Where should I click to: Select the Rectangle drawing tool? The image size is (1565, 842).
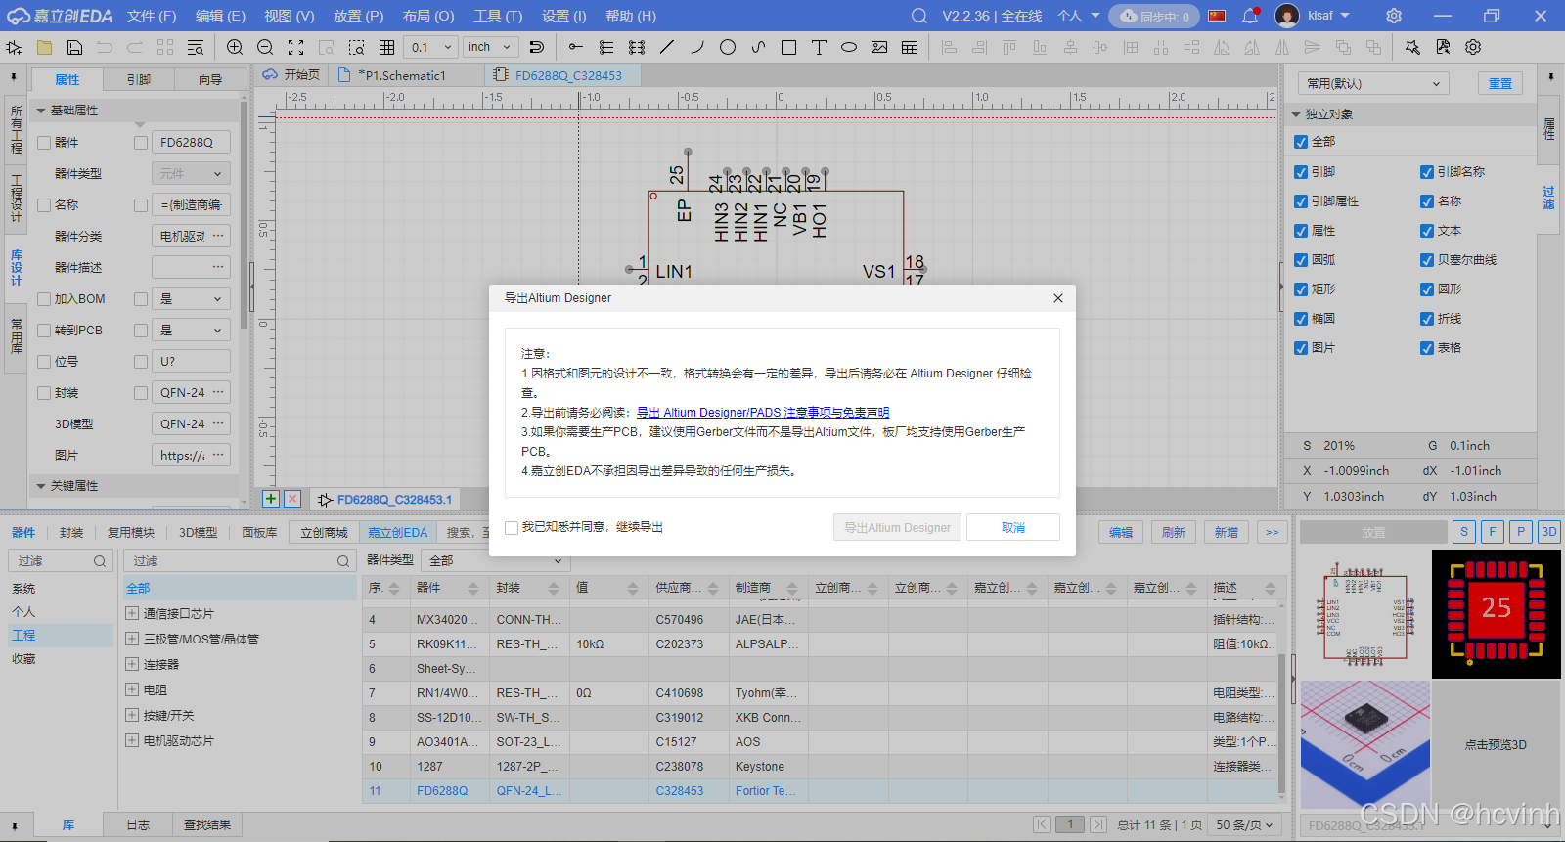[x=788, y=47]
